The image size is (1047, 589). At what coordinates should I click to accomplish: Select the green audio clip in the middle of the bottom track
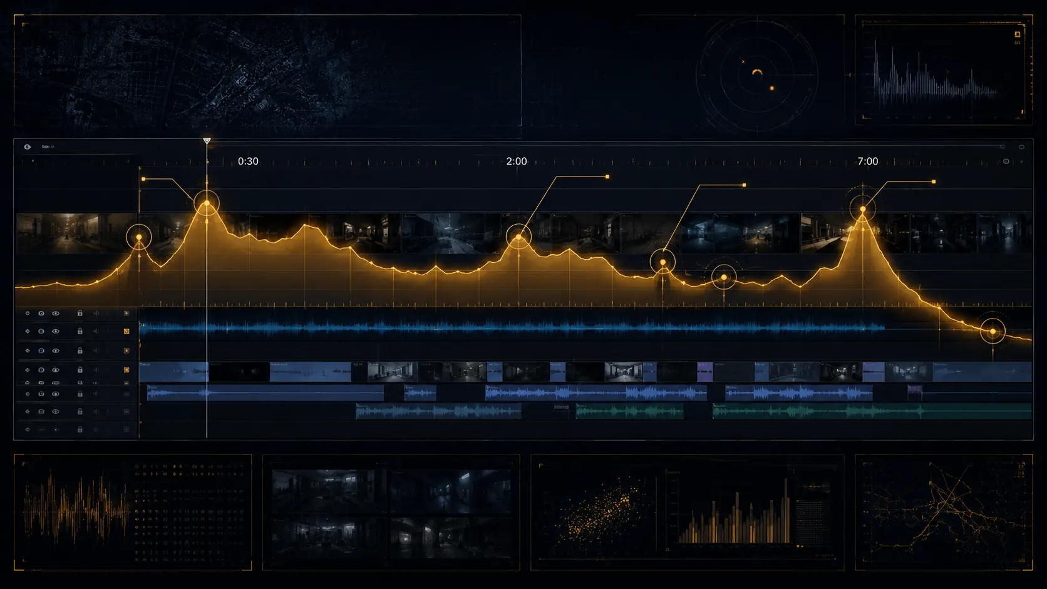629,411
